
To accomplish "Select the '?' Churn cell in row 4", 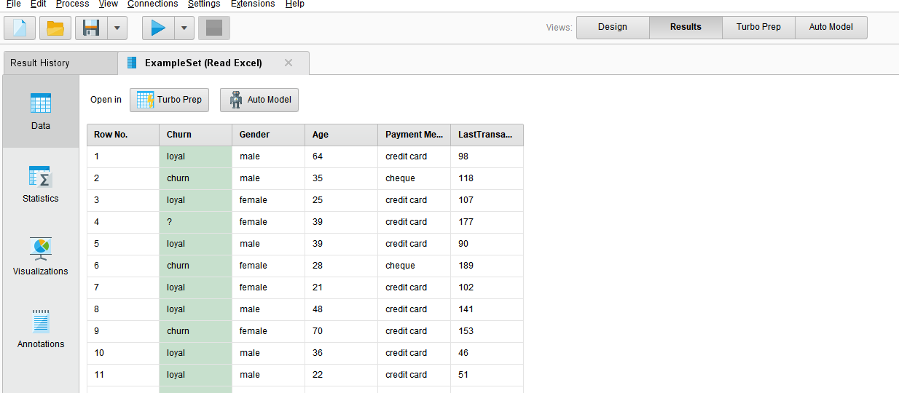I will pos(196,222).
